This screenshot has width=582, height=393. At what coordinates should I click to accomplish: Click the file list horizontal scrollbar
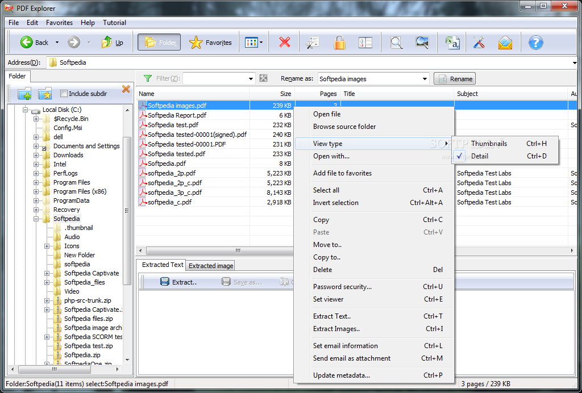238,250
